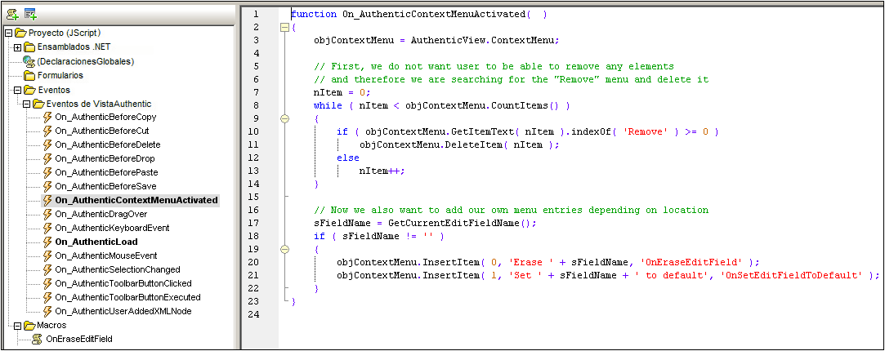The height and width of the screenshot is (351, 885).
Task: Collapse while-block fold marker on line 9
Action: coord(284,119)
